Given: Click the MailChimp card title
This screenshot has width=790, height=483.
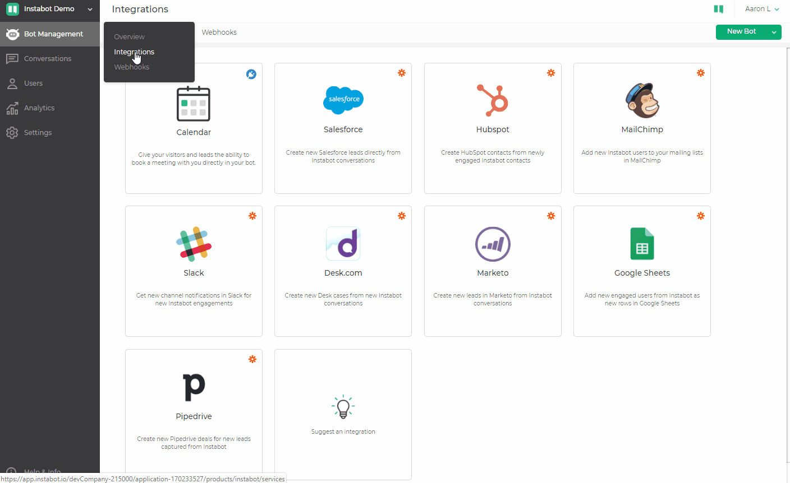Looking at the screenshot, I should click(642, 130).
